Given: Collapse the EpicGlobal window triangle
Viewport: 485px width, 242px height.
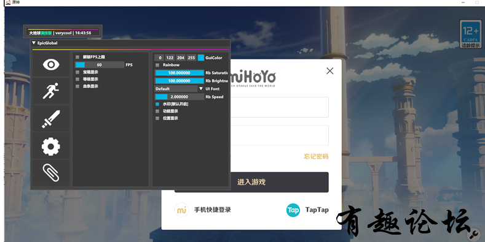Looking at the screenshot, I should (x=34, y=43).
